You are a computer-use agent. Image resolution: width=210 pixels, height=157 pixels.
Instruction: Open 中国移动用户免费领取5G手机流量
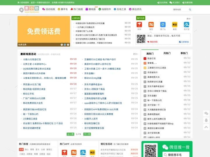click(x=90, y=23)
